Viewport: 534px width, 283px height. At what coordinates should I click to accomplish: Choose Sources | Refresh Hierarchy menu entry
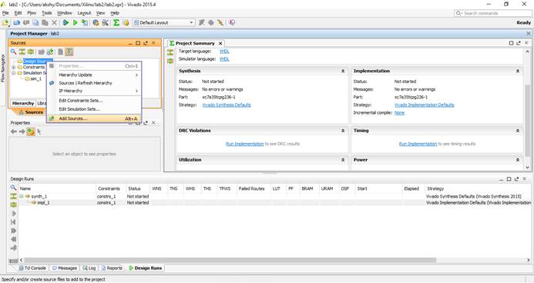94,83
